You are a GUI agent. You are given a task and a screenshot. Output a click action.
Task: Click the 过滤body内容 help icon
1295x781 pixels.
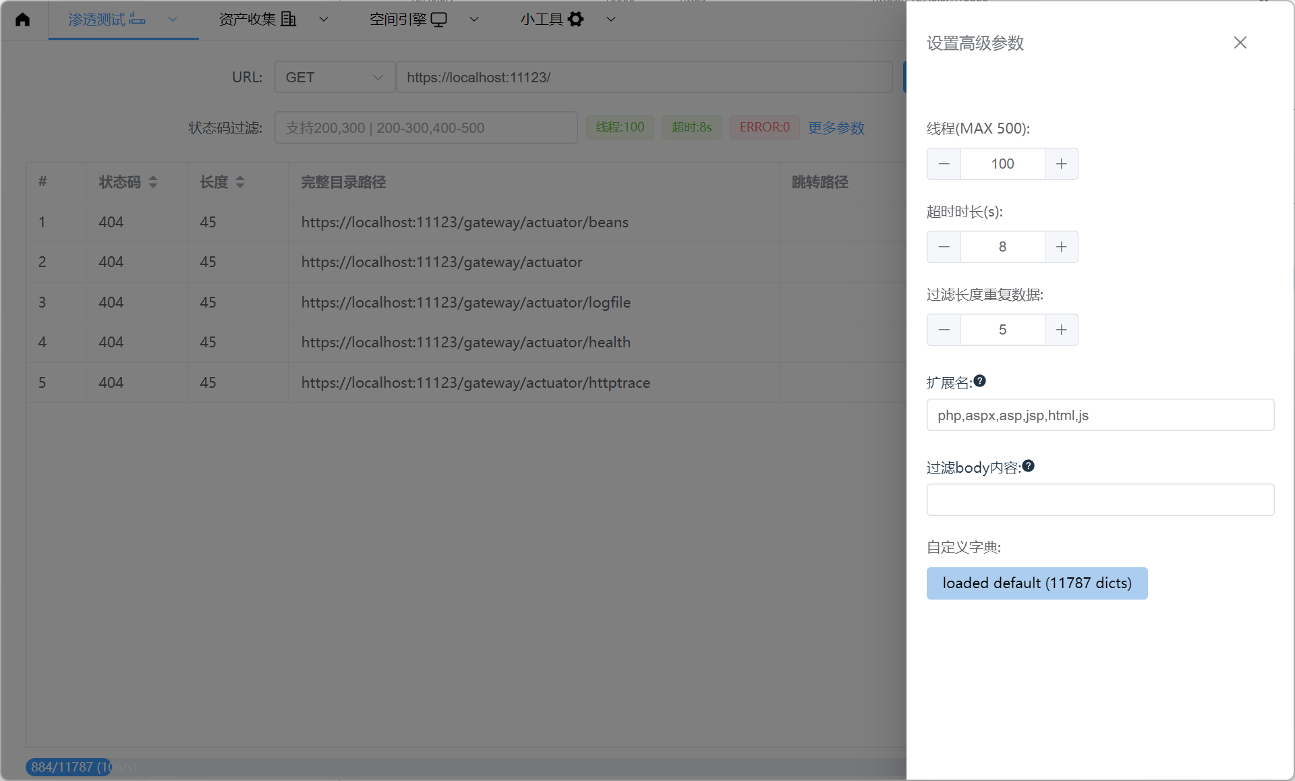[1029, 466]
